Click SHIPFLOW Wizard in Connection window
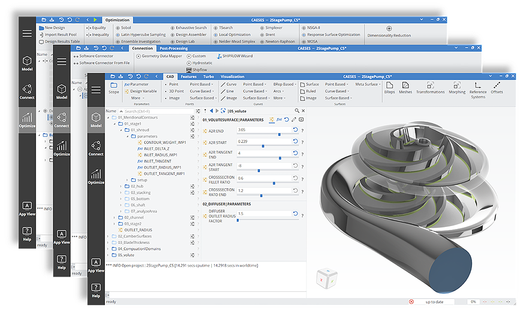Image resolution: width=519 pixels, height=310 pixels. [235, 56]
